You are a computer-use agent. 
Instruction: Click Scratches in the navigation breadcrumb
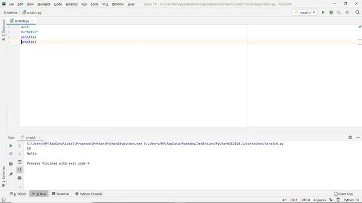click(x=10, y=12)
